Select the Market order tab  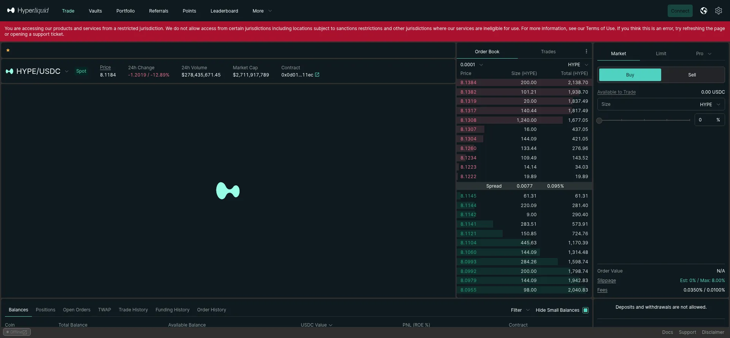pos(618,54)
